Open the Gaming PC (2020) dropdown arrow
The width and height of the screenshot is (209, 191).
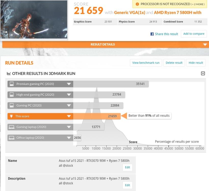click(x=69, y=105)
